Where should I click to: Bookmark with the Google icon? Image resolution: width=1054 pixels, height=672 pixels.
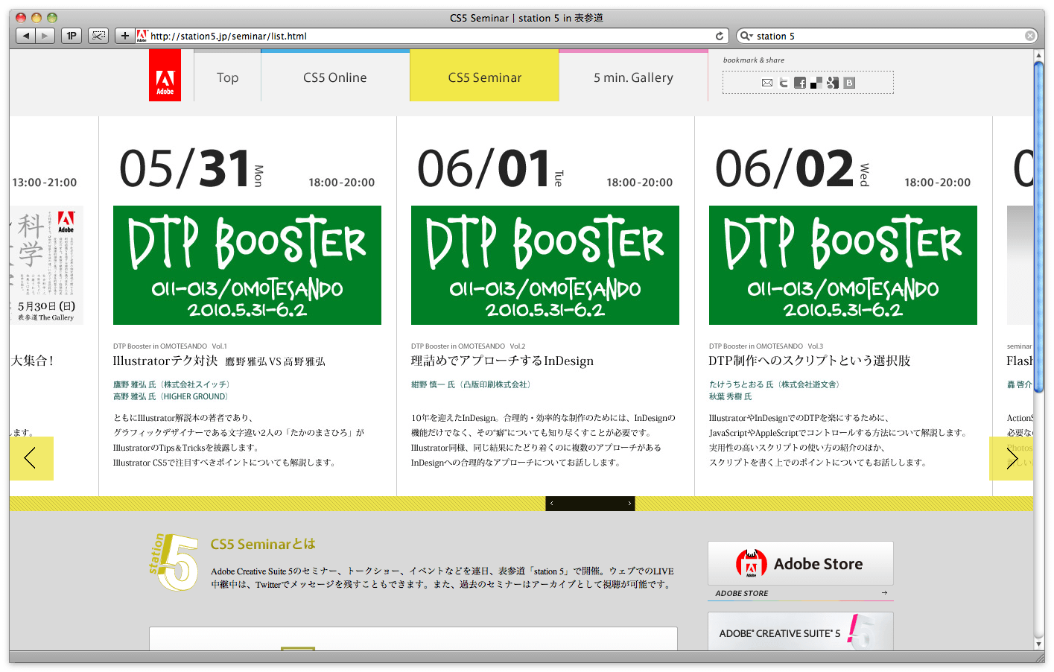click(x=833, y=83)
